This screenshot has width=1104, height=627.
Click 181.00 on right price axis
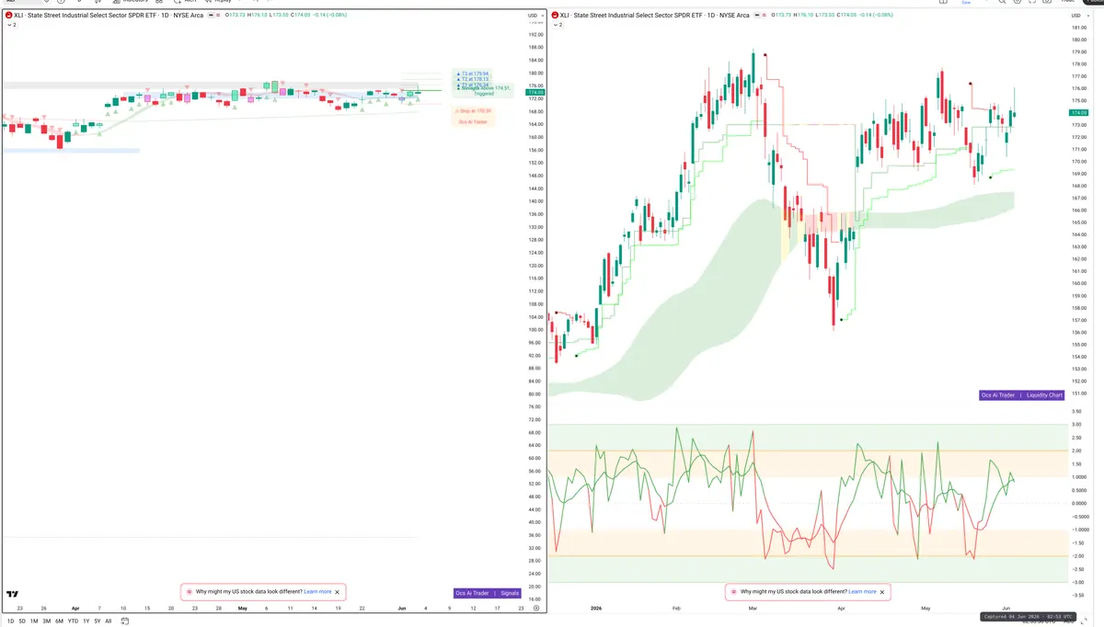[1078, 27]
